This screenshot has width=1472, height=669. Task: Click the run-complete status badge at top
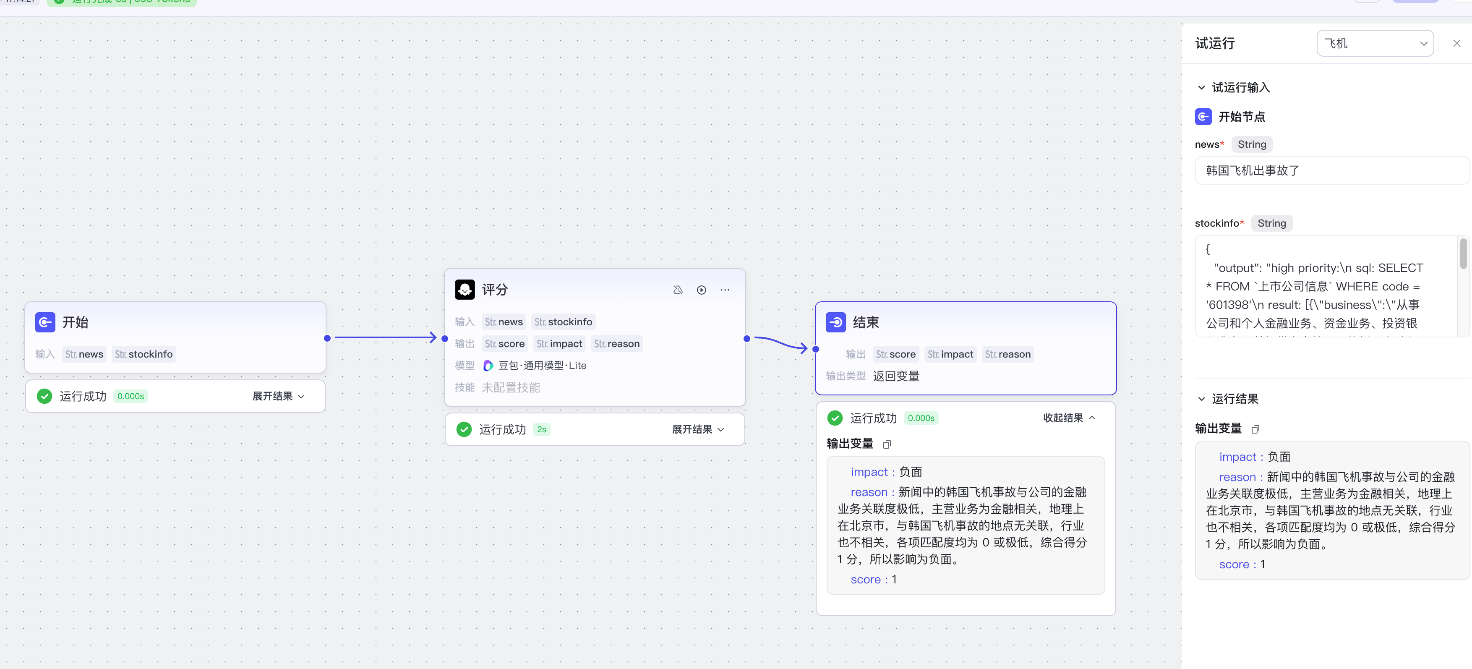(x=121, y=2)
